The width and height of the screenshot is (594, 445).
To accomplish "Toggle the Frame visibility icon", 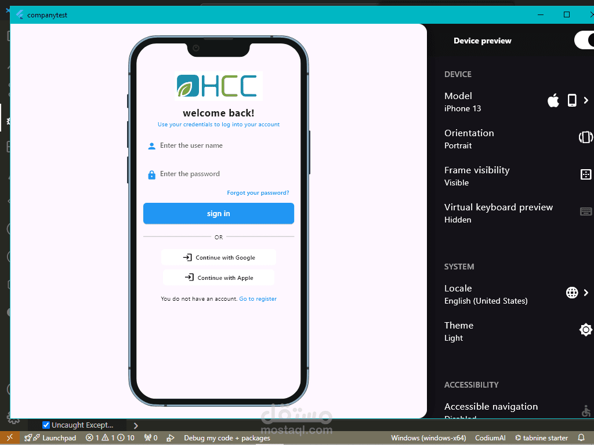I will point(586,174).
